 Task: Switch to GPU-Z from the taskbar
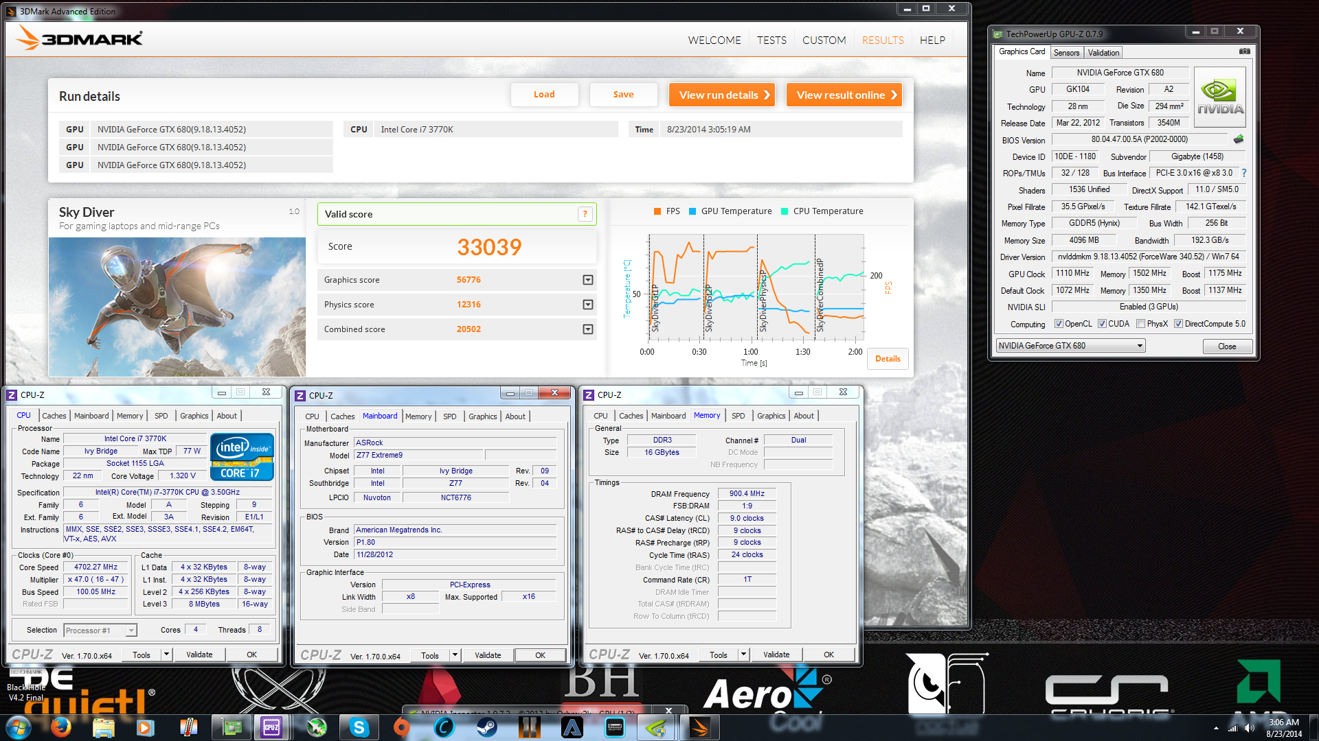(x=232, y=727)
